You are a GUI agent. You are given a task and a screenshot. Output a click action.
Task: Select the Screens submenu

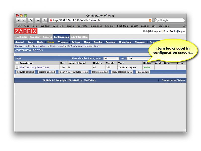(x=110, y=42)
